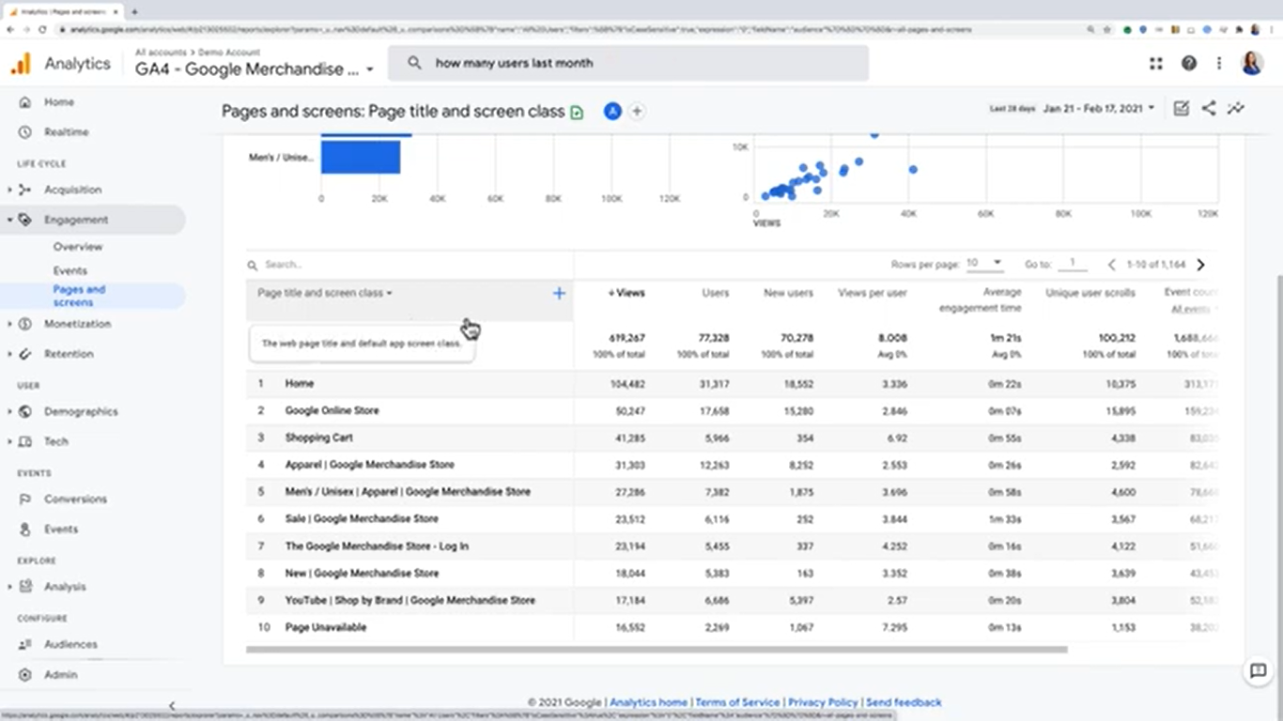Screen dimensions: 1283x721
Task: Open the customize report icon
Action: (x=1182, y=109)
